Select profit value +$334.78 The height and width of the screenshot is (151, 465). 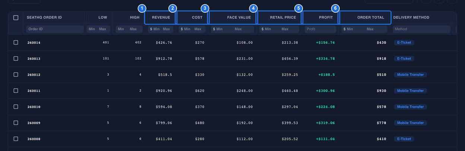[x=325, y=59]
